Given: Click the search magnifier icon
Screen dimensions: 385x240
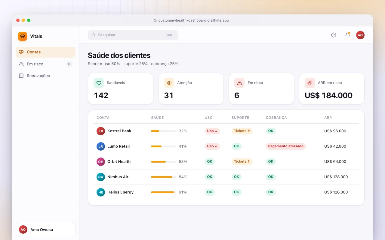Looking at the screenshot, I should pos(94,35).
